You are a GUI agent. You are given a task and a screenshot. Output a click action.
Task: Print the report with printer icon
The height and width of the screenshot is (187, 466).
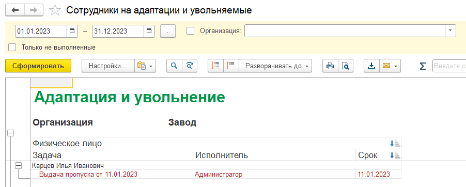[330, 66]
